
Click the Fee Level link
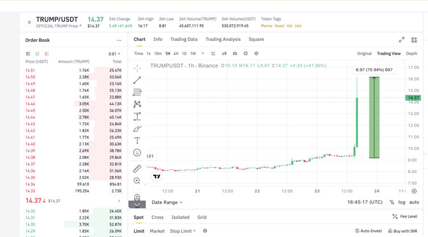pyautogui.click(x=404, y=216)
